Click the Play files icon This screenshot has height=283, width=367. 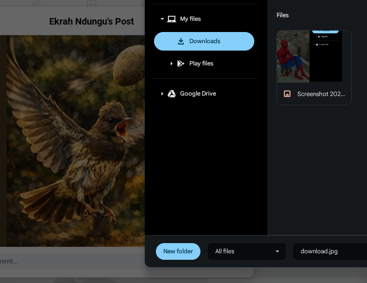tap(180, 64)
